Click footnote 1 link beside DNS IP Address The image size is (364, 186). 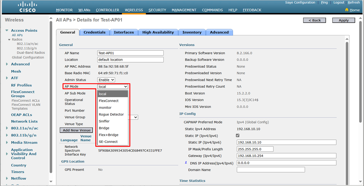tap(186, 162)
